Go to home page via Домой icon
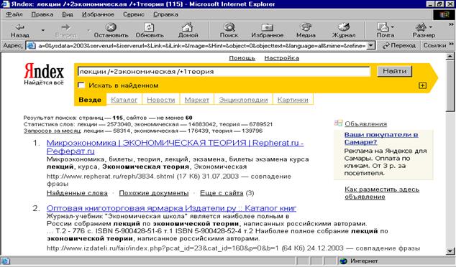456x267 pixels. click(x=188, y=27)
